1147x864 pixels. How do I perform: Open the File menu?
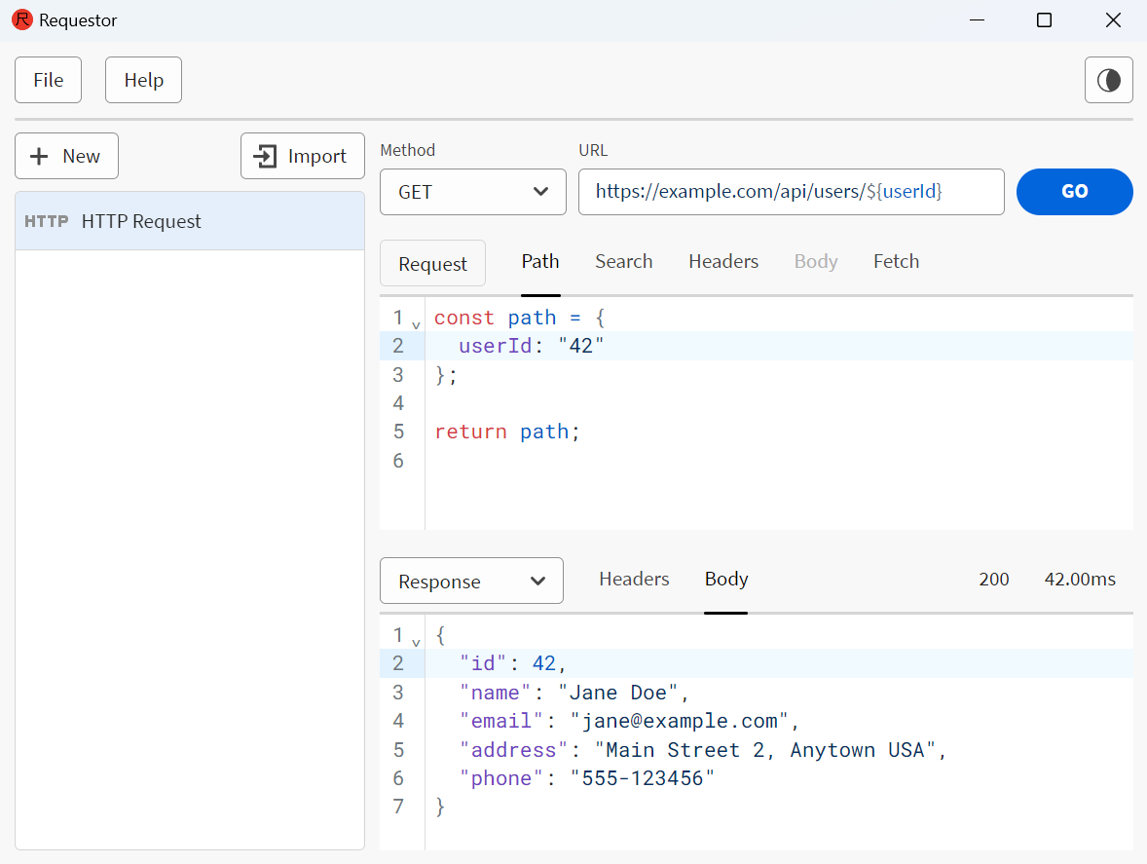(x=48, y=80)
